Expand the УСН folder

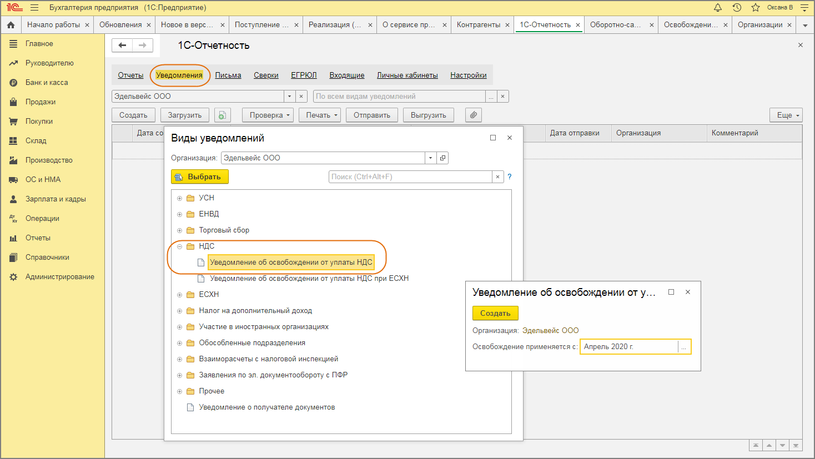point(179,198)
